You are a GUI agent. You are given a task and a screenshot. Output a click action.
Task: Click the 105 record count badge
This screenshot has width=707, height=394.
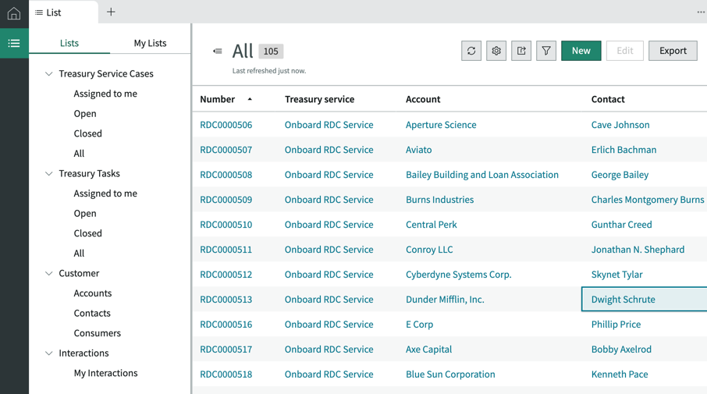271,51
